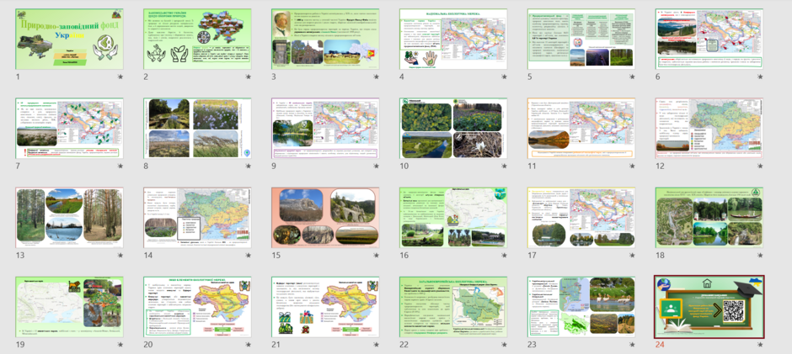Click the transition star icon under slide 3
Image resolution: width=792 pixels, height=354 pixels.
(376, 77)
